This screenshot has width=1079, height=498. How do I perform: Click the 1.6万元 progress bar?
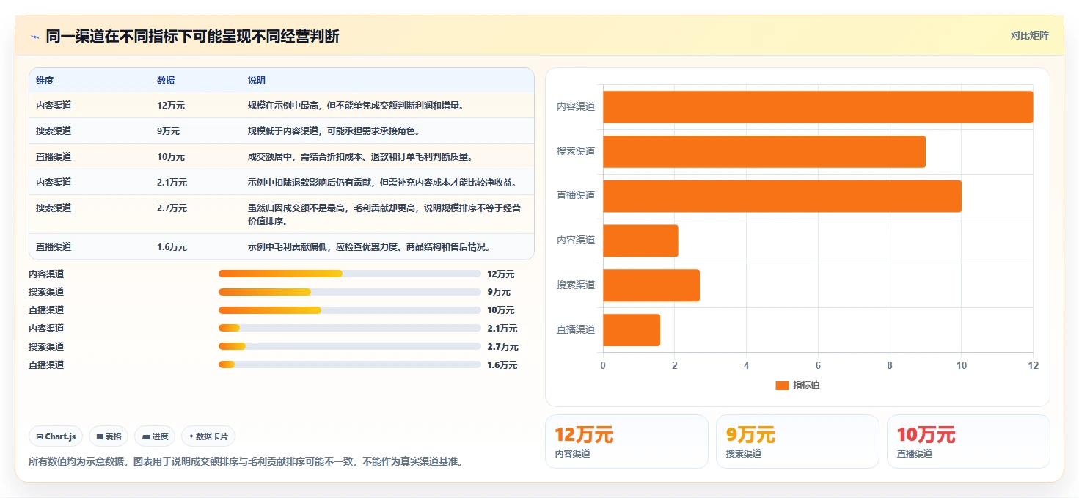click(x=350, y=365)
